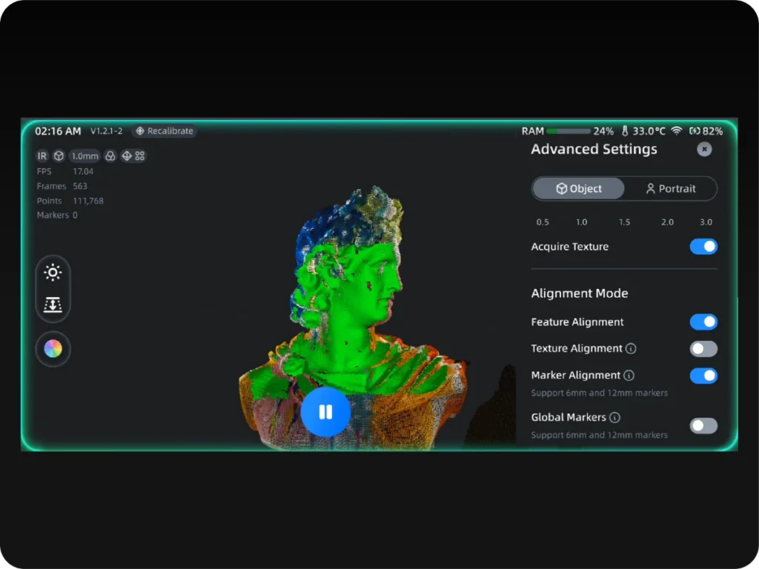The image size is (759, 569).
Task: Close the Advanced Settings panel
Action: tap(704, 149)
